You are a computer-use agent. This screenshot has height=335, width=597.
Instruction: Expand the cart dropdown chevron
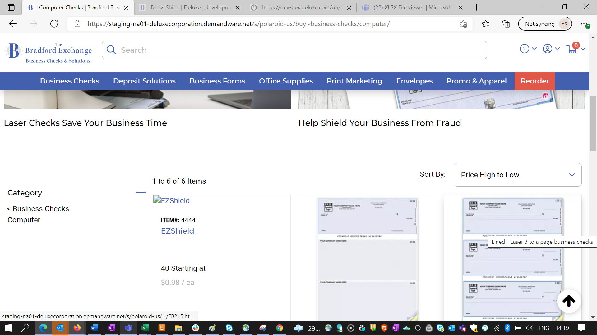(583, 49)
